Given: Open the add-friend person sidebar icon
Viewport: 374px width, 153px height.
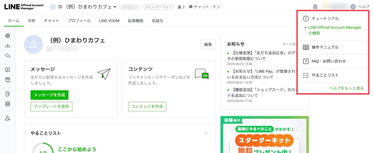Looking at the screenshot, I should (8, 118).
